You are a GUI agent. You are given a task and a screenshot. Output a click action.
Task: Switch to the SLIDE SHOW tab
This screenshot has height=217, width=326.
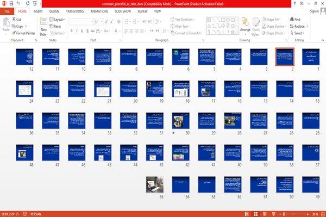coord(123,11)
